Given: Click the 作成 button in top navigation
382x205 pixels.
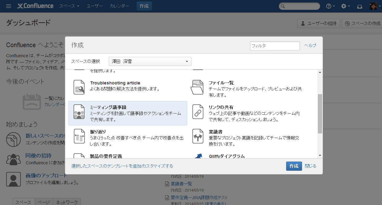Looking at the screenshot, I should click(x=144, y=6).
